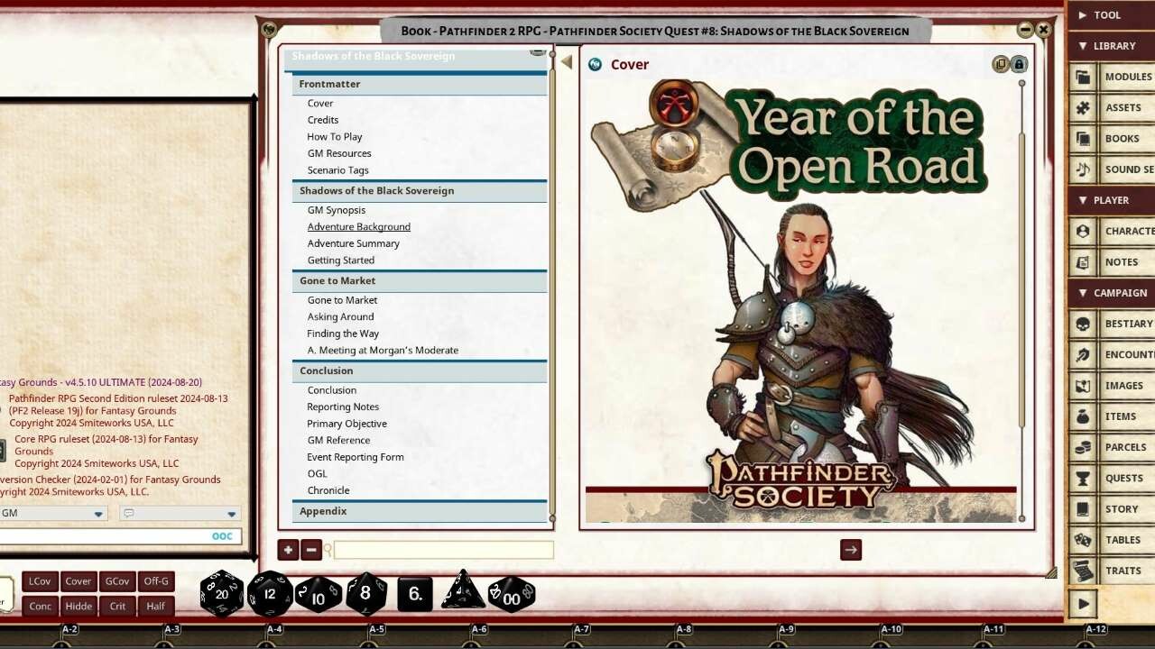Image resolution: width=1155 pixels, height=649 pixels.
Task: Open the chat emote dropdown
Action: [x=179, y=513]
